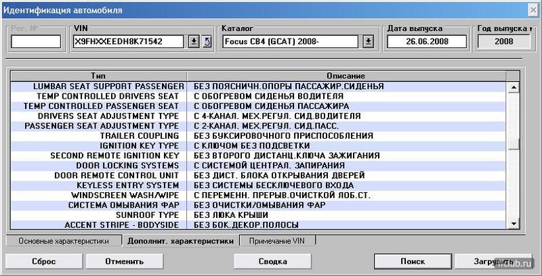
Task: Click description С 4-КАНАЛ. МЕХ.РЕГУЛ. СИД.ВОДИТЕЛЯ
Action: tap(277, 116)
